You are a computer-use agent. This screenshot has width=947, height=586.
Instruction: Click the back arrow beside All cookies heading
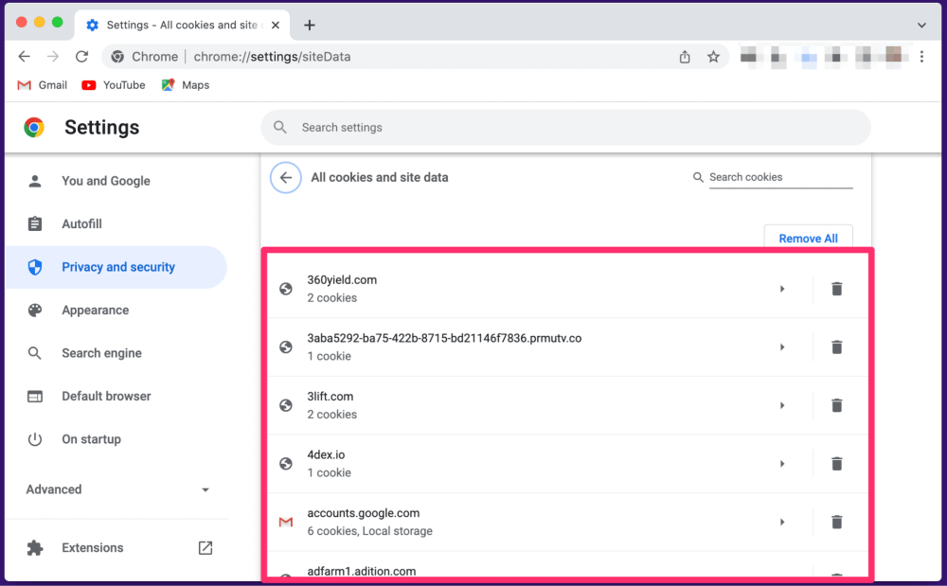pyautogui.click(x=286, y=177)
